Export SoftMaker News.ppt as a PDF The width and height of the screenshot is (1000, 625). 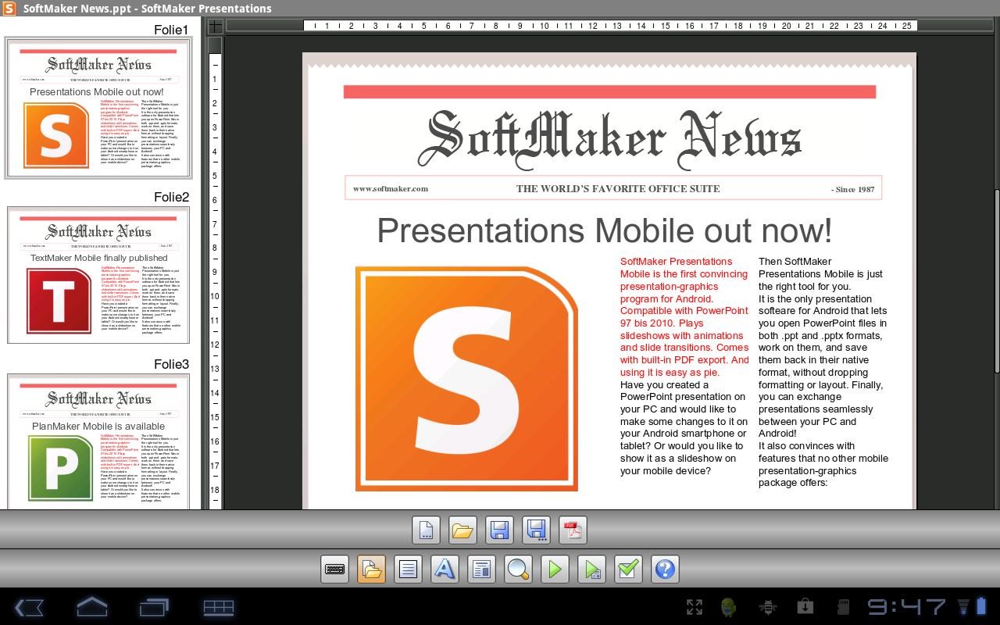coord(573,530)
